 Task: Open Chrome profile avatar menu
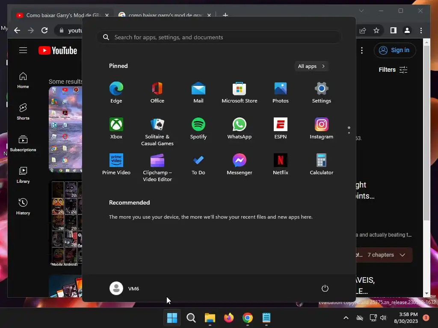tap(407, 30)
